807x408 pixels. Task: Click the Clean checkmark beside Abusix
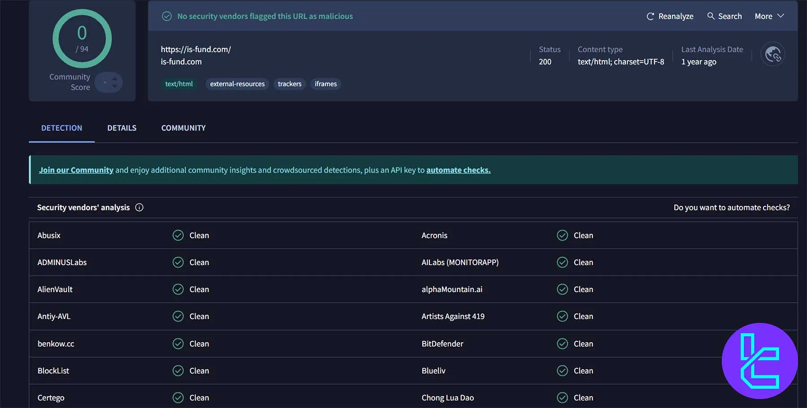[178, 235]
